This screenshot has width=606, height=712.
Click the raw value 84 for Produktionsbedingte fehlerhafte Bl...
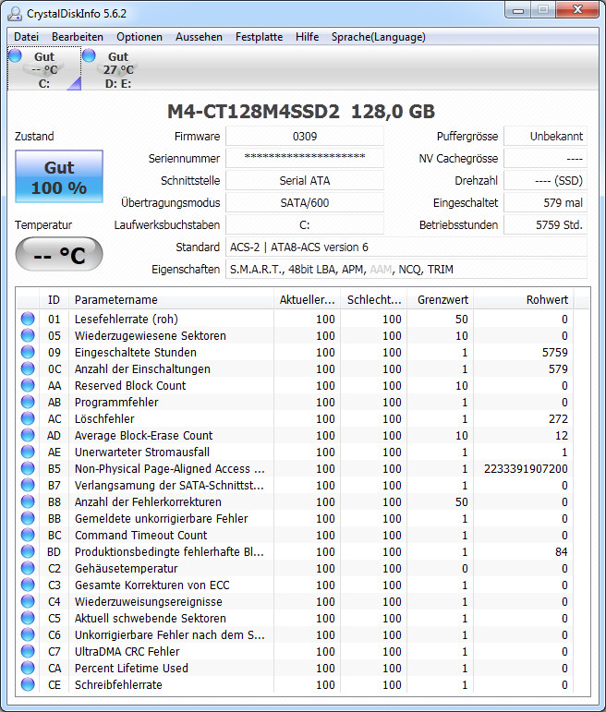(562, 551)
